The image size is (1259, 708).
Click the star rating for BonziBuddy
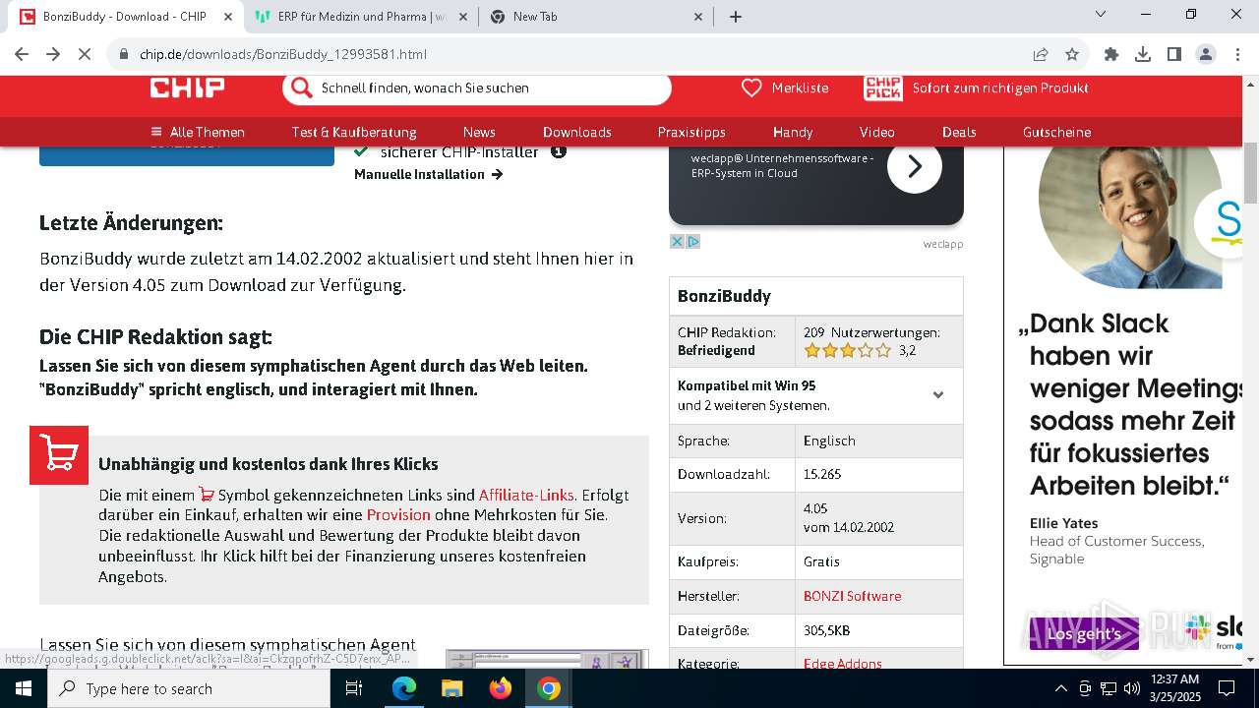[x=848, y=350]
